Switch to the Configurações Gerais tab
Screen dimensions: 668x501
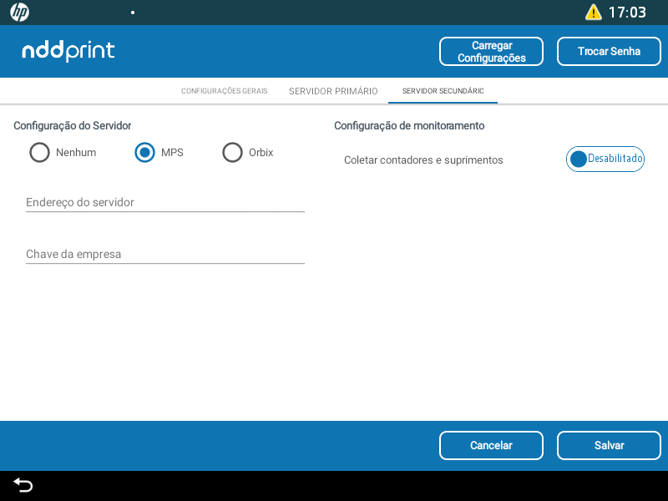point(224,91)
